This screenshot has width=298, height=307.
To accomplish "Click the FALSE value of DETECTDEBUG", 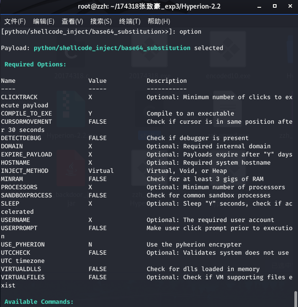I will tap(98, 138).
